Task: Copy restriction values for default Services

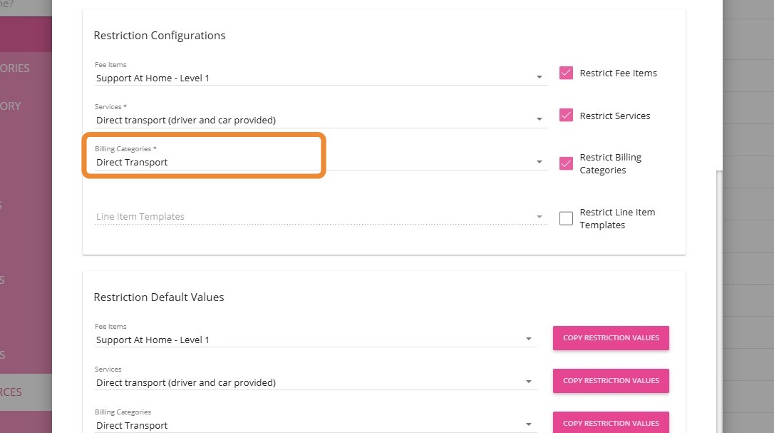Action: tap(611, 381)
